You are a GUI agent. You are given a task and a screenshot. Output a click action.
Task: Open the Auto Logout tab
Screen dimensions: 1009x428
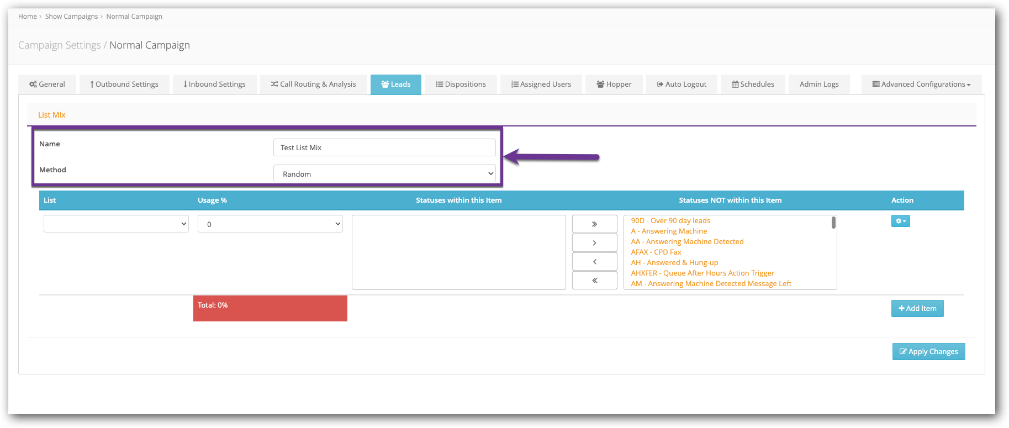pyautogui.click(x=682, y=84)
